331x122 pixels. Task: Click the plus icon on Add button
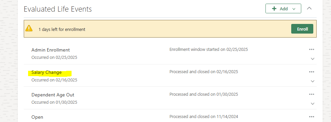(274, 9)
